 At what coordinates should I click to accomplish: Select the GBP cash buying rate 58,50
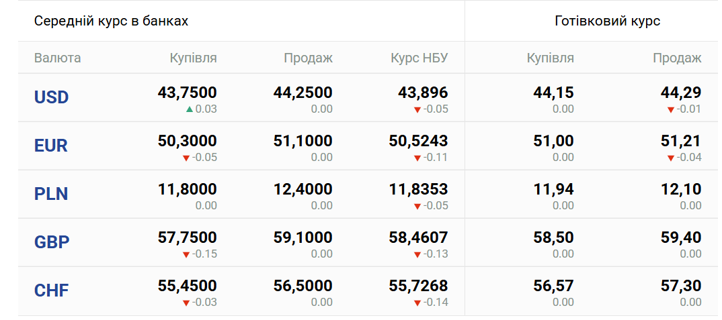click(x=553, y=237)
